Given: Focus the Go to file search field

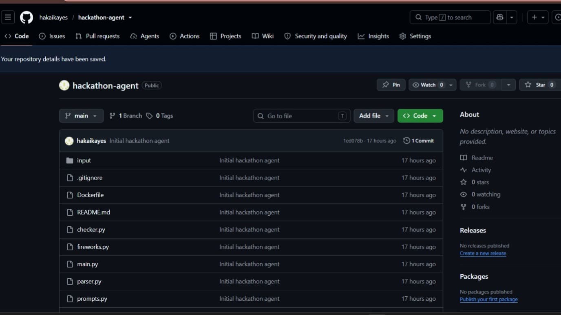Looking at the screenshot, I should click(302, 116).
